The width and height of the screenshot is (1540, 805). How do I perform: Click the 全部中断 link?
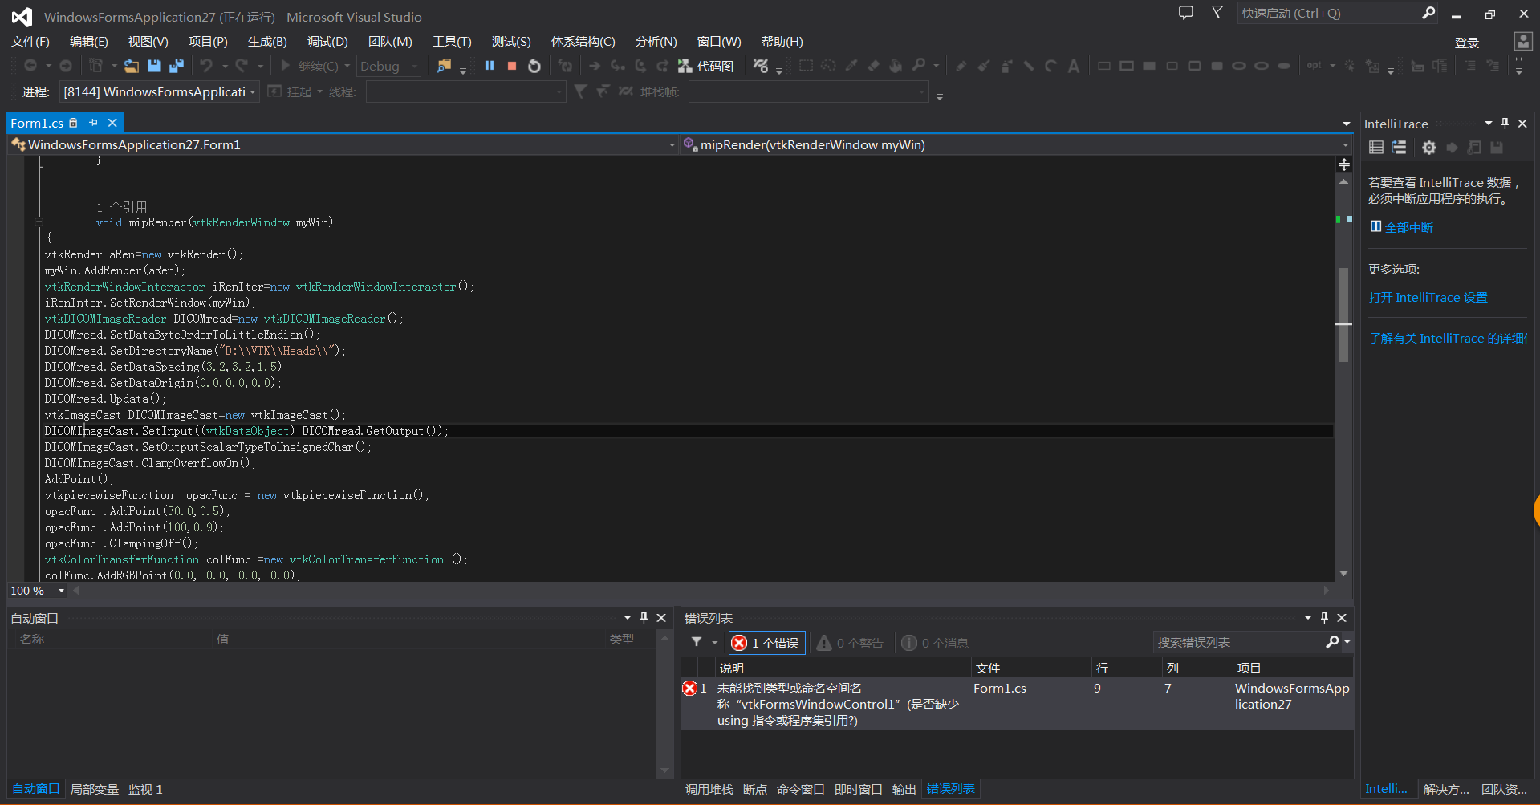coord(1409,227)
